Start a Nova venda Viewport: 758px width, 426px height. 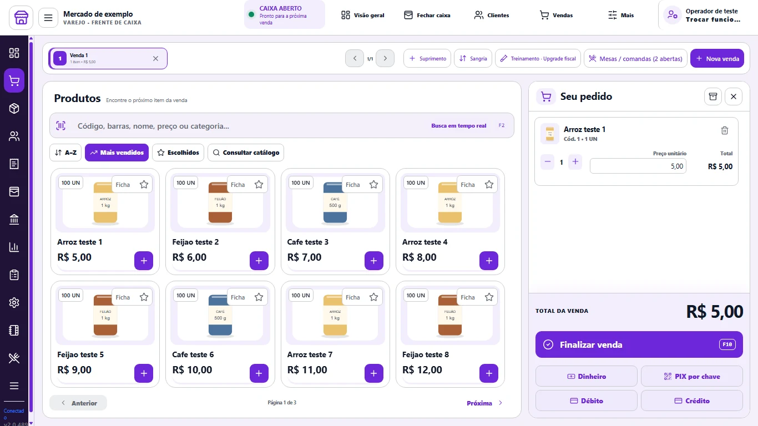tap(717, 58)
